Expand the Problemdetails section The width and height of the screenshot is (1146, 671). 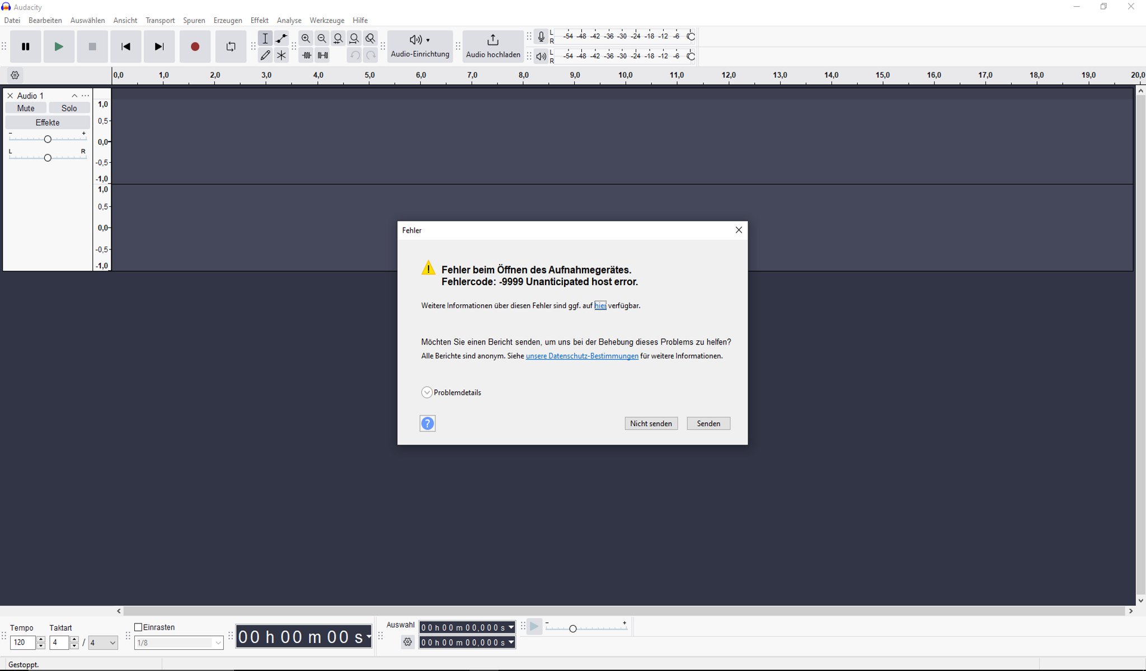point(427,393)
